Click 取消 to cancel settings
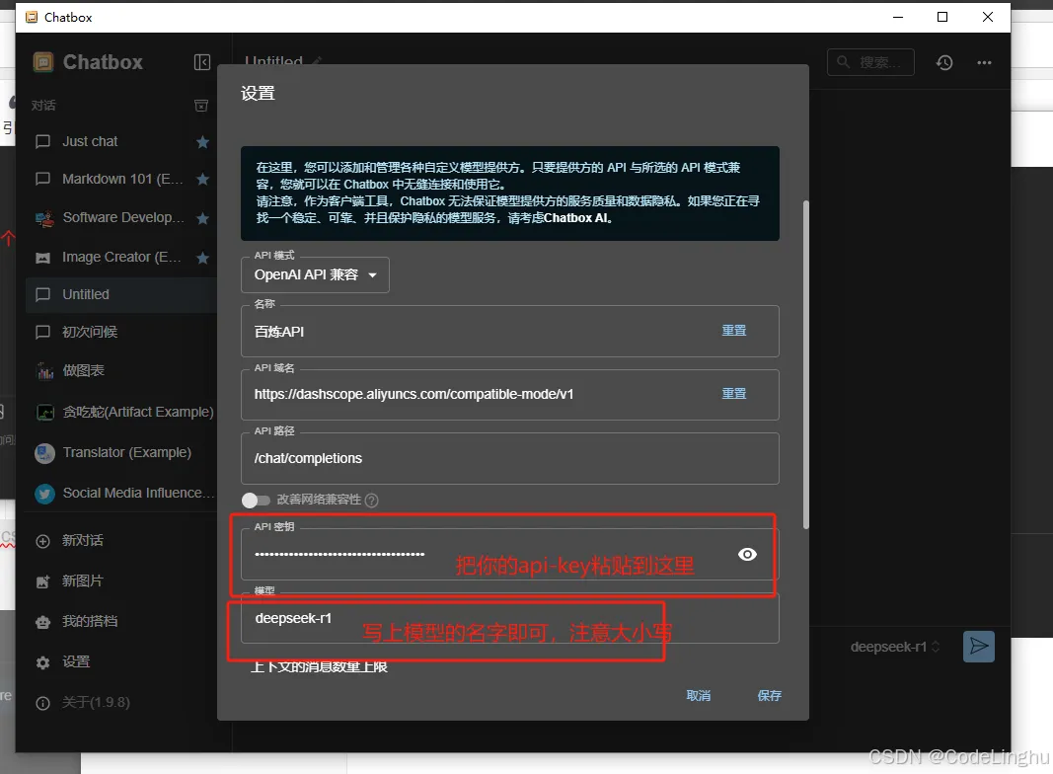Image resolution: width=1053 pixels, height=774 pixels. click(699, 695)
